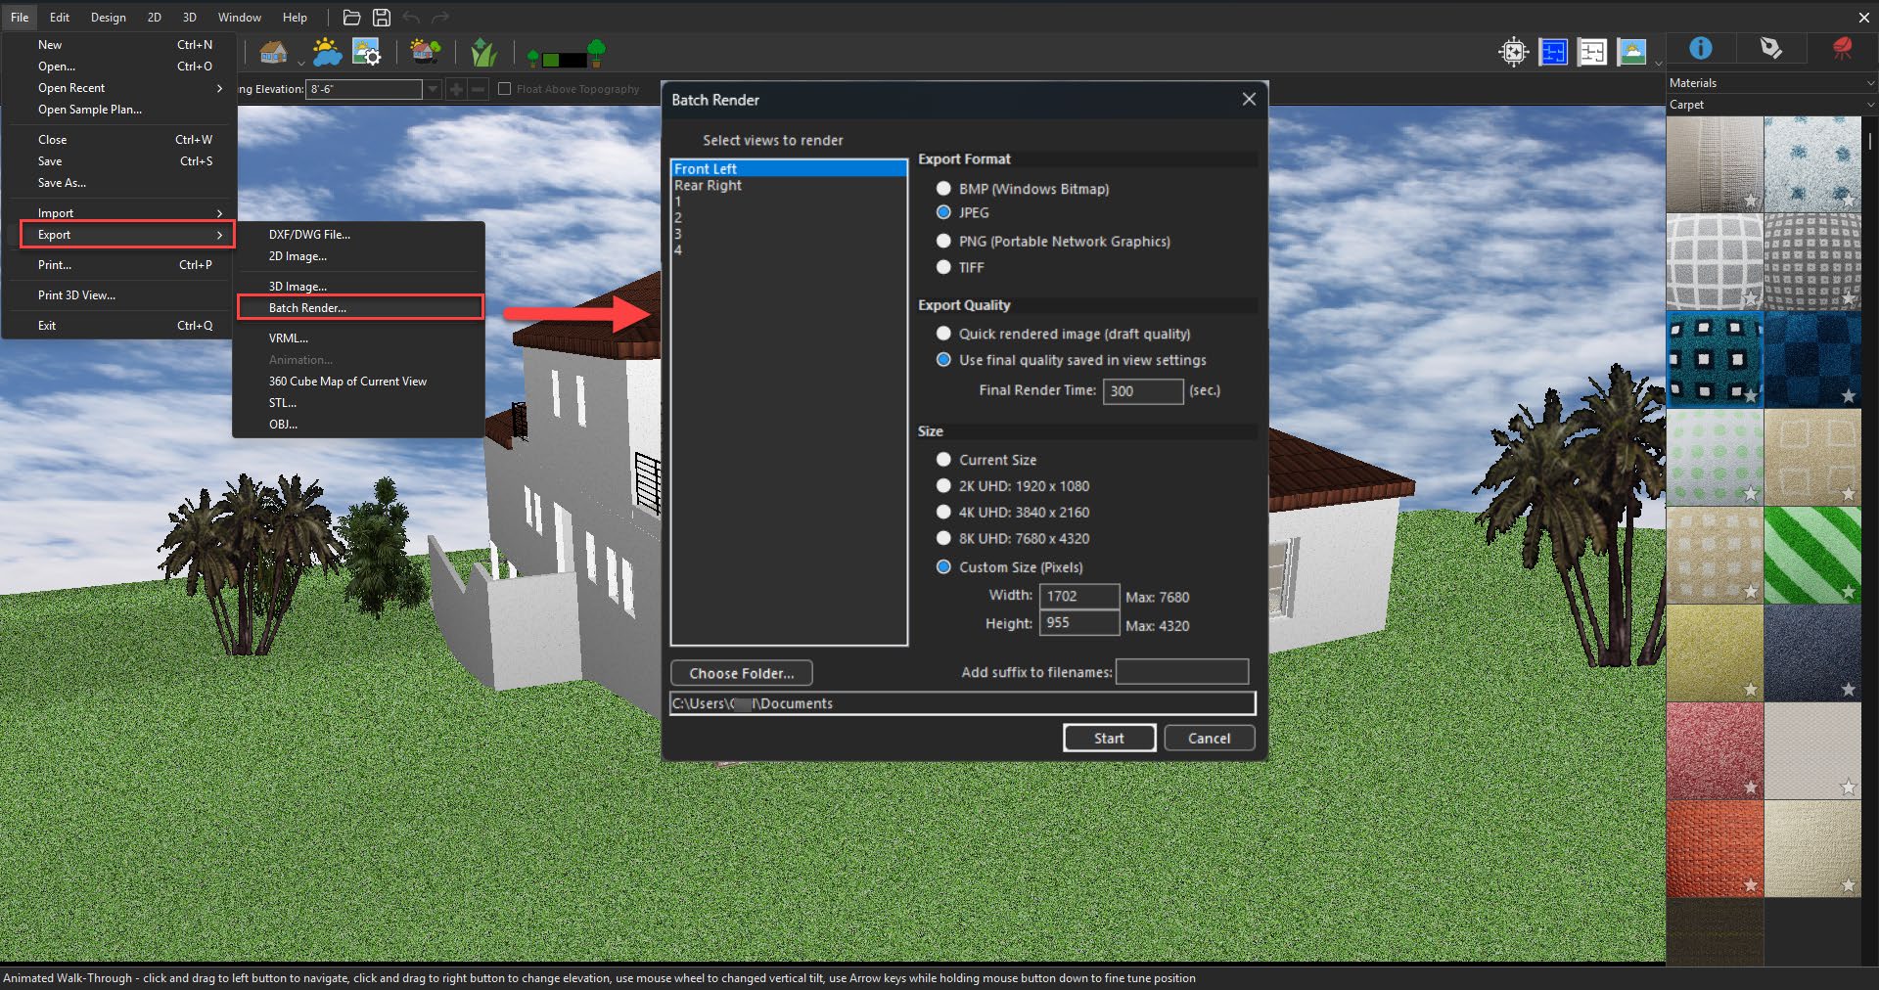This screenshot has height=990, width=1879.
Task: Open the red chair furniture icon
Action: click(x=1842, y=48)
